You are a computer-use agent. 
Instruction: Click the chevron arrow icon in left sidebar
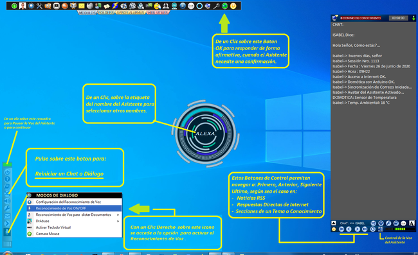(7, 223)
